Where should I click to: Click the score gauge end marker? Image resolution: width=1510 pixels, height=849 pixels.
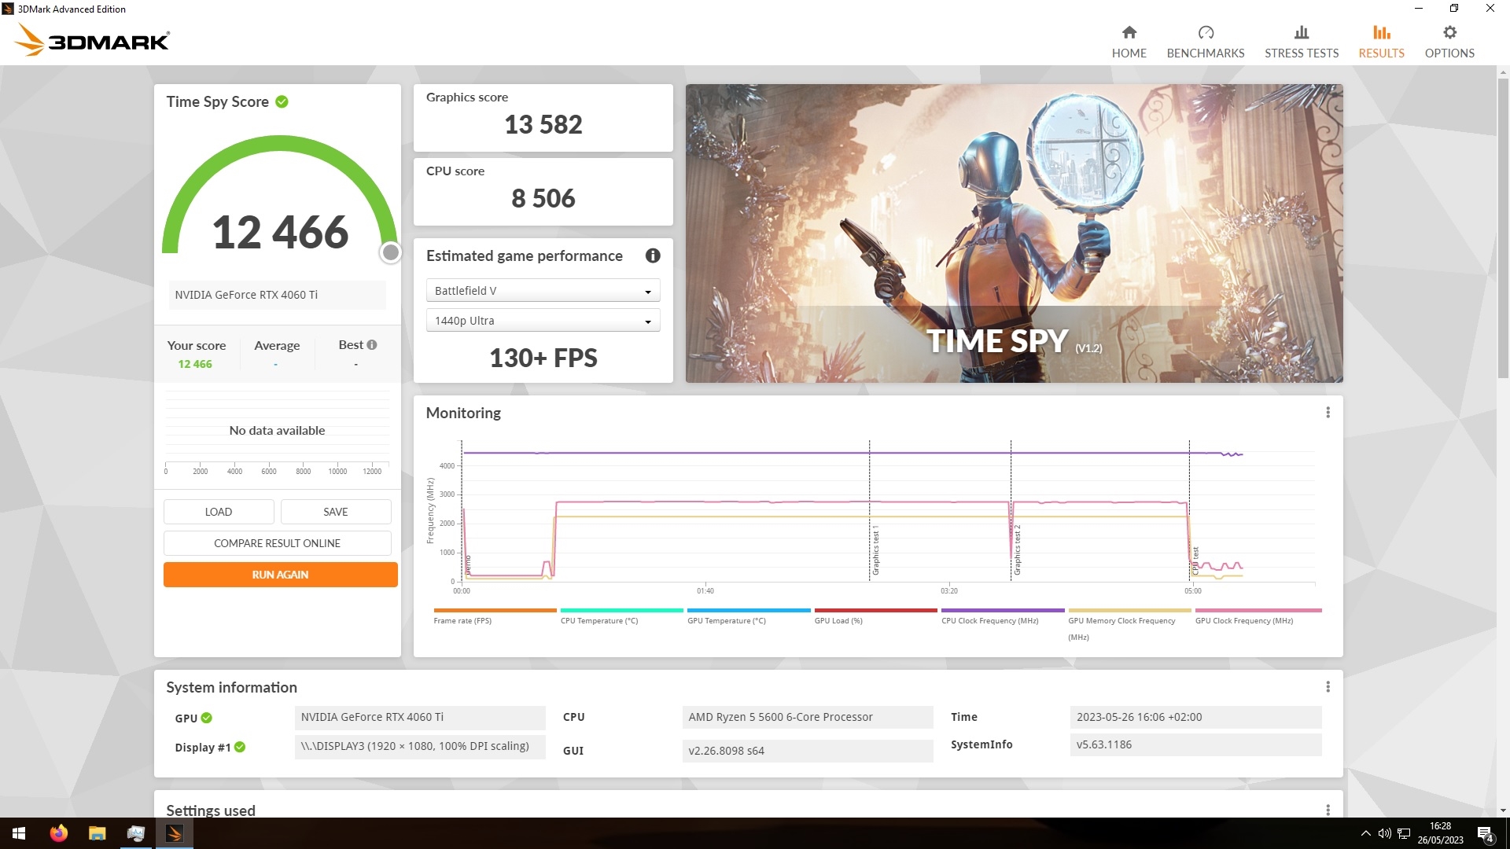click(x=390, y=252)
